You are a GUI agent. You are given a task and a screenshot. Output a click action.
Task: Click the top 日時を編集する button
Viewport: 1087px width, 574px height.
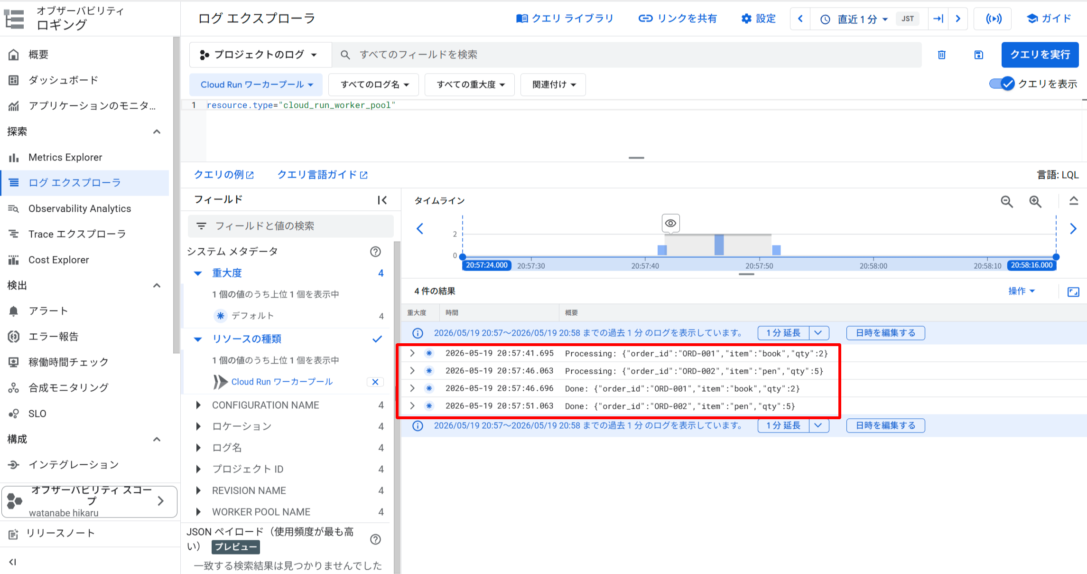coord(885,333)
